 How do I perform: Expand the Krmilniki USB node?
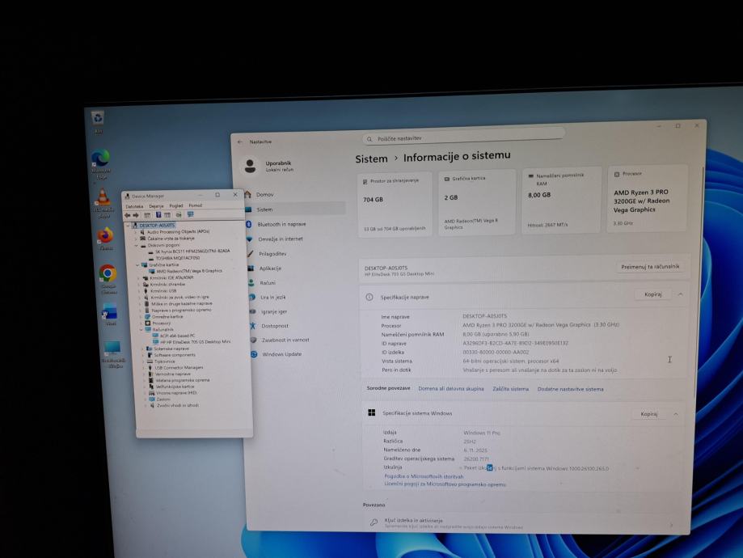pyautogui.click(x=139, y=290)
